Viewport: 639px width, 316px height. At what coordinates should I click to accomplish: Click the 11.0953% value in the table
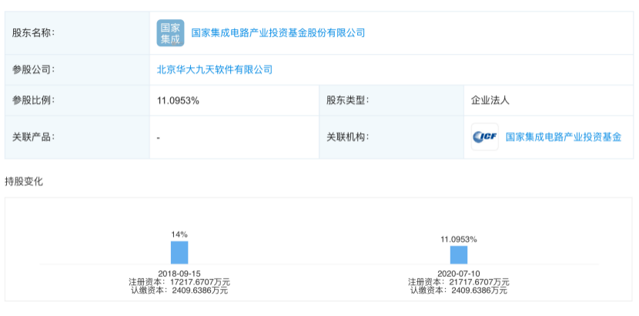click(x=178, y=101)
